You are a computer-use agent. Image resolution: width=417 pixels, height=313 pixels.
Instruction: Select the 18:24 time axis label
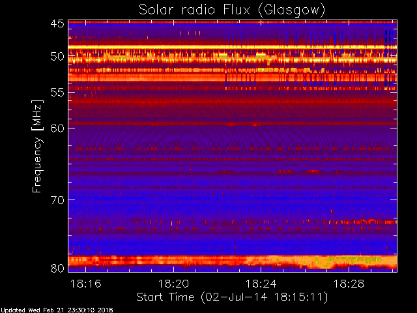[x=261, y=284]
